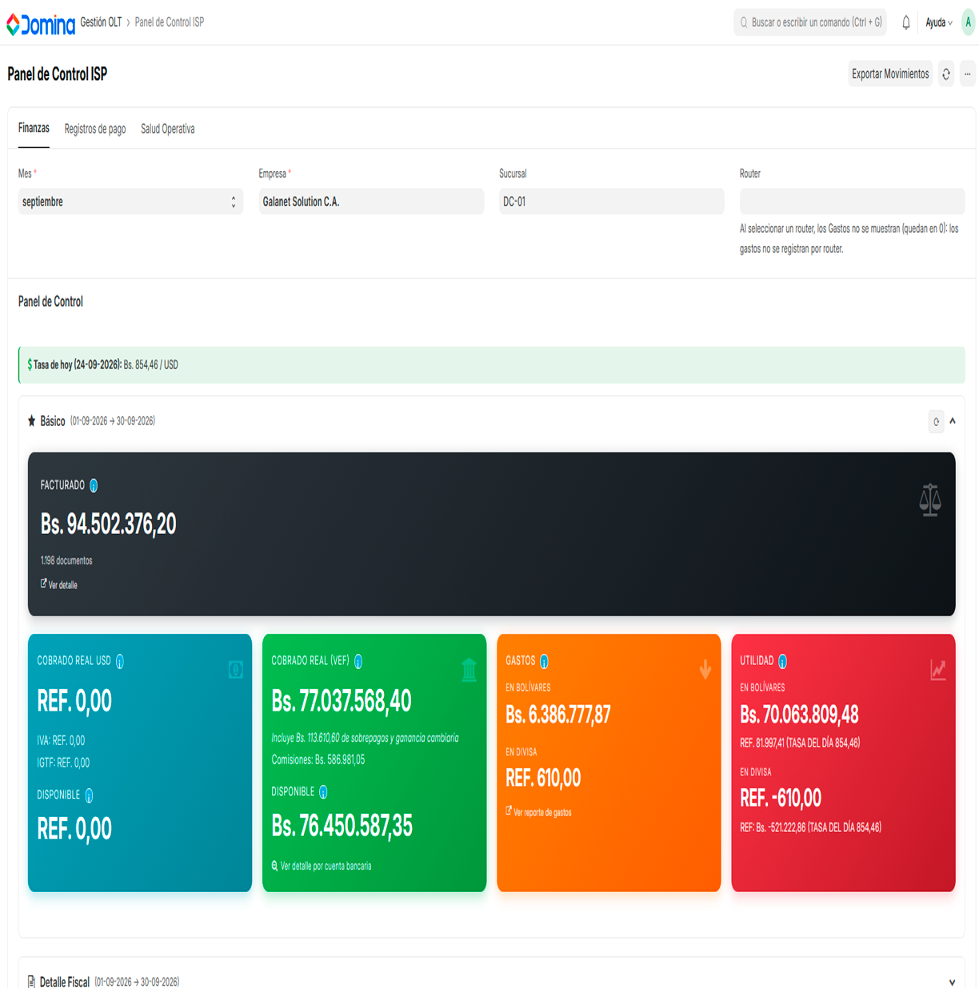Click the document icon beside Detalle Fiscal

tap(31, 982)
